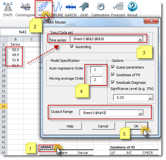The image size is (166, 160).
Task: Toggle the Guess parameters option
Action: coord(113,67)
